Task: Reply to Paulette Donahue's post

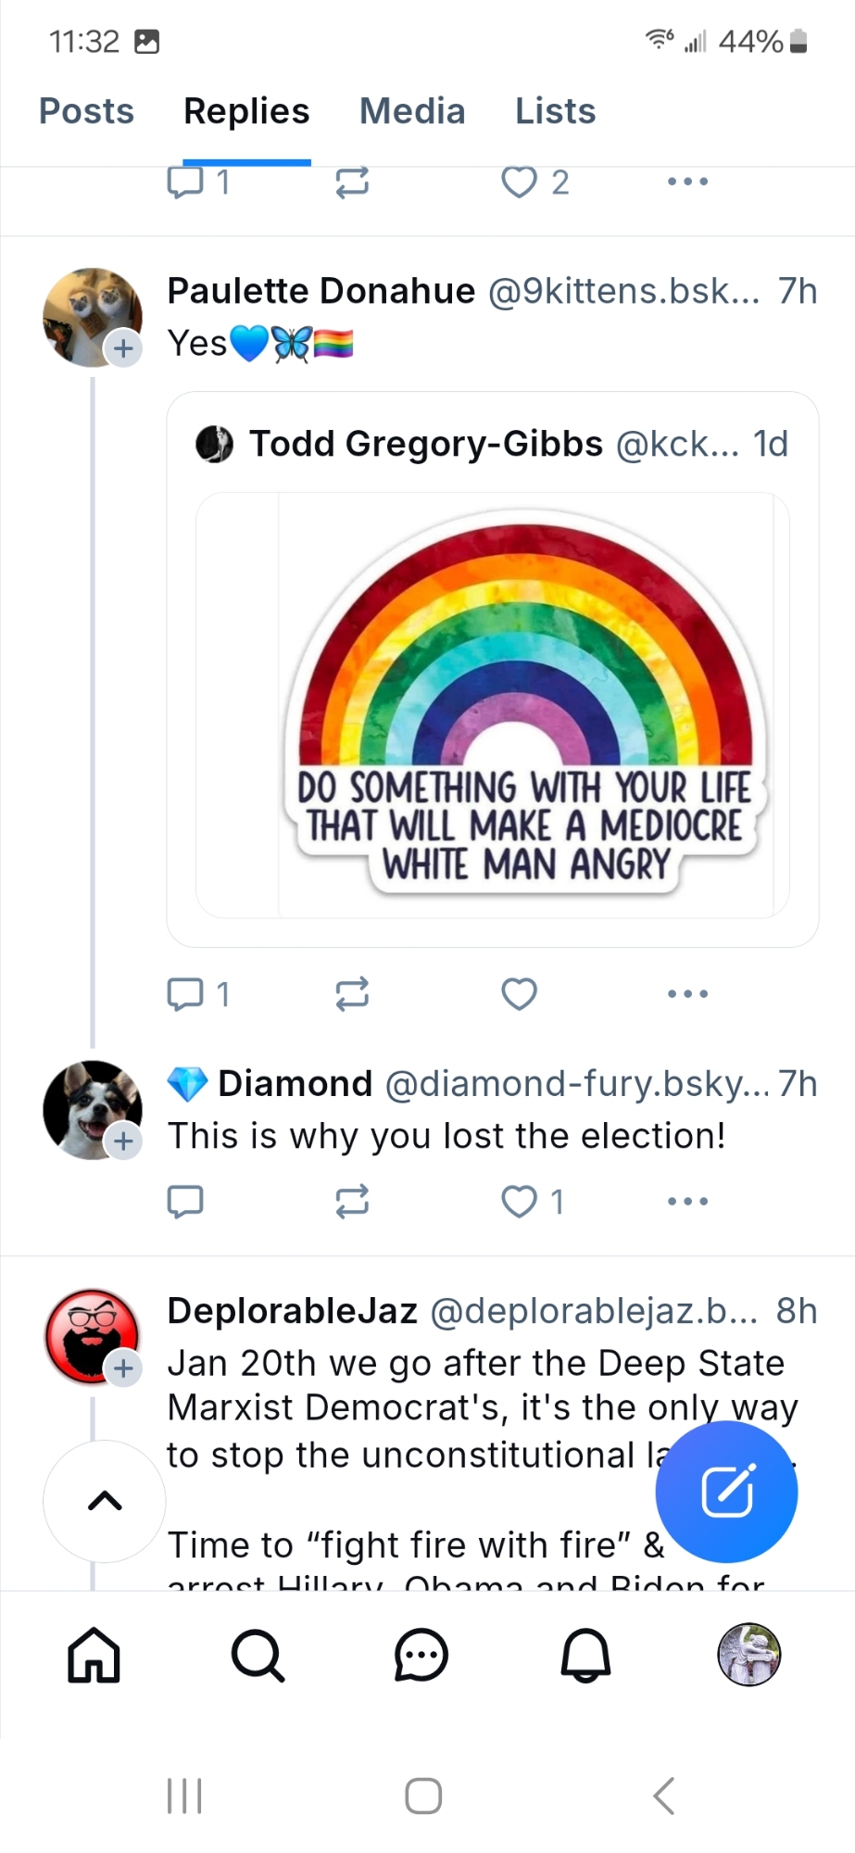Action: click(x=185, y=994)
